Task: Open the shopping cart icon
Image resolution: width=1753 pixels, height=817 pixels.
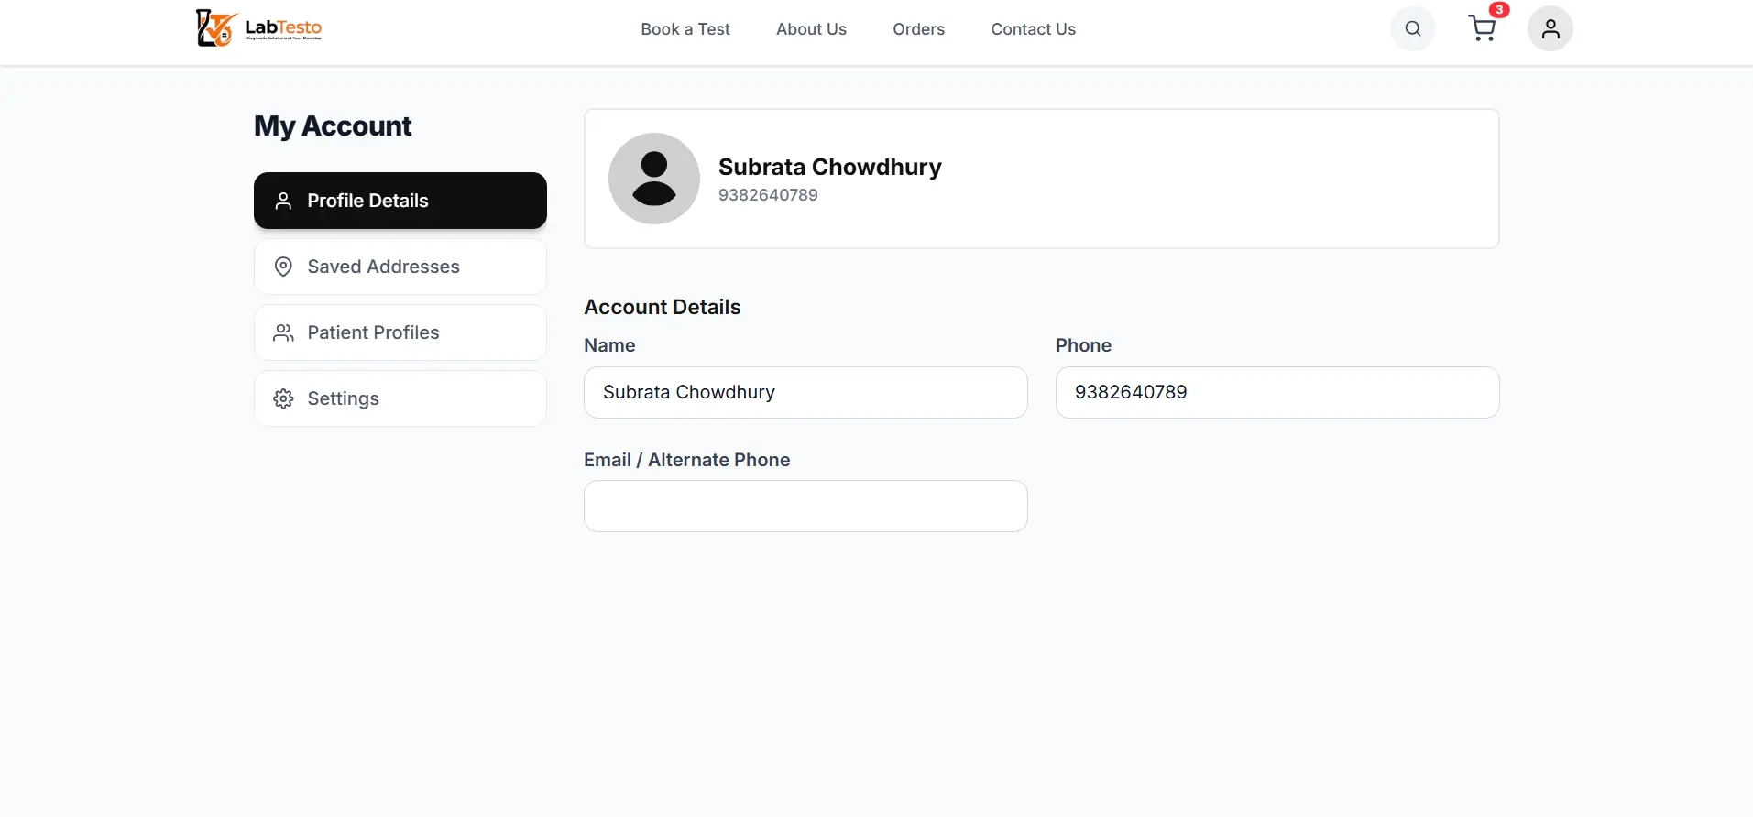Action: tap(1482, 28)
